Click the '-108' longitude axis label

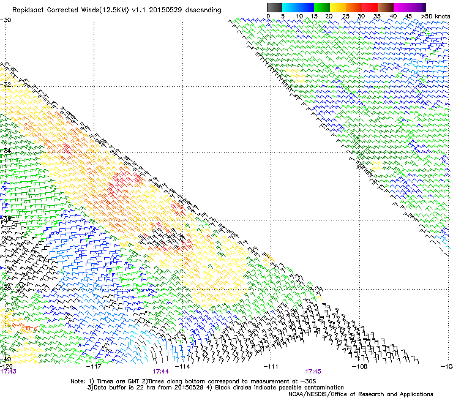pos(360,367)
